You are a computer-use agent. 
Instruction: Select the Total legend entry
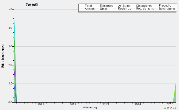[x=88, y=6]
